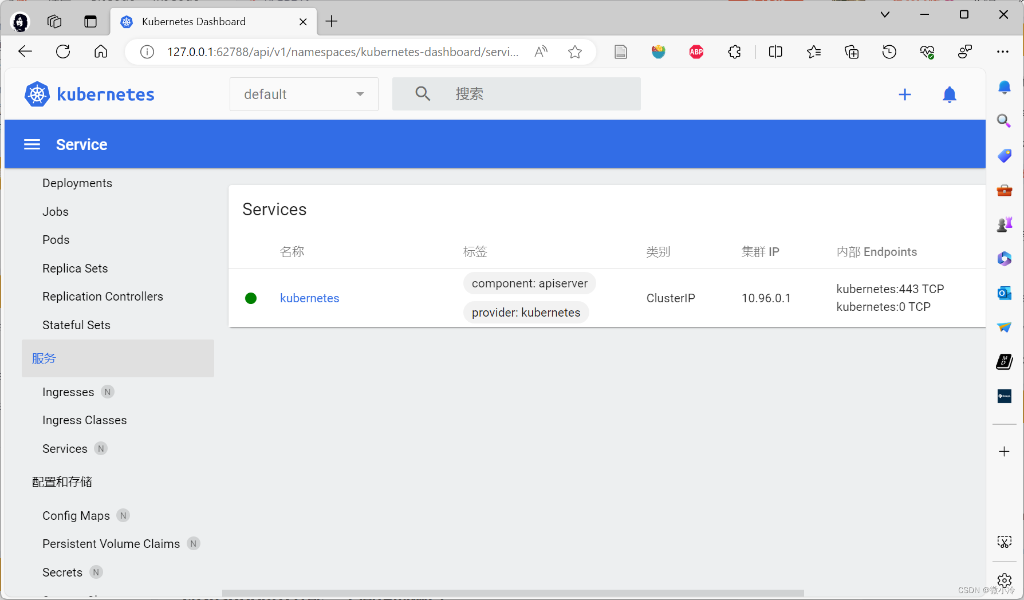This screenshot has width=1024, height=600.
Task: Click the search magnifier icon
Action: (423, 94)
